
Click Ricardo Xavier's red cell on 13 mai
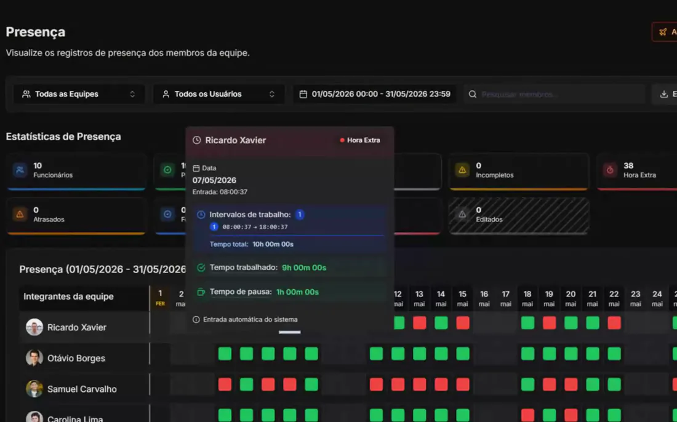[x=419, y=323]
